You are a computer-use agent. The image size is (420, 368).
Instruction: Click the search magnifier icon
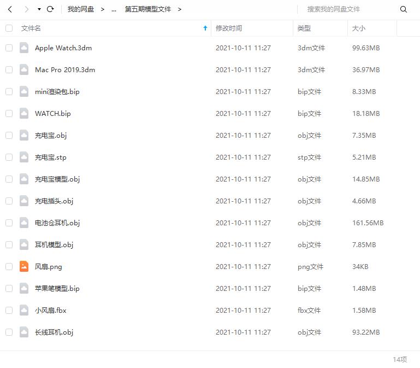(404, 9)
